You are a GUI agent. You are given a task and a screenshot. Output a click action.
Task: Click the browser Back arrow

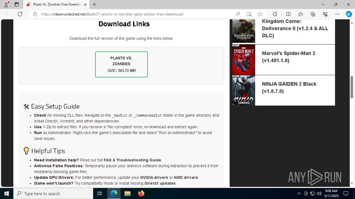[x=8, y=14]
